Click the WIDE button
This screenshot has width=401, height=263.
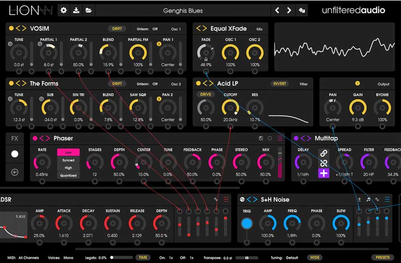click(x=315, y=258)
